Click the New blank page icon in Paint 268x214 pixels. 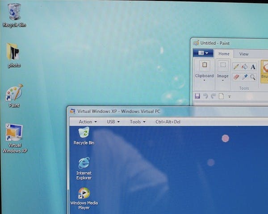pyautogui.click(x=221, y=96)
